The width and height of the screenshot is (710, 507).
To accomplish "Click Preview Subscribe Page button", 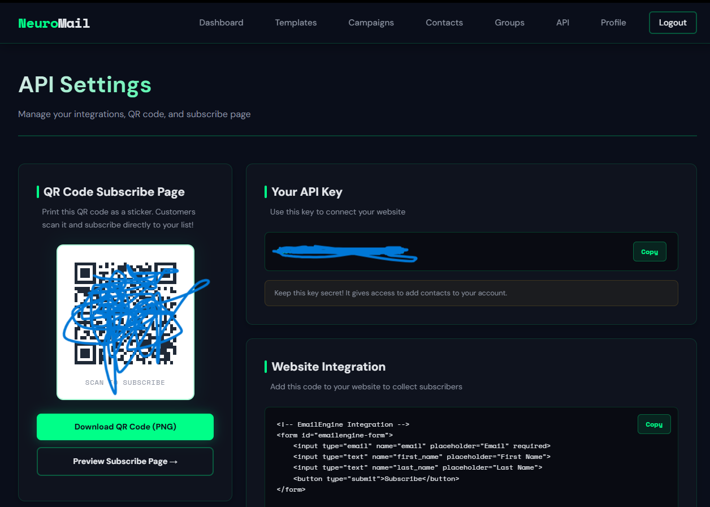I will (125, 461).
